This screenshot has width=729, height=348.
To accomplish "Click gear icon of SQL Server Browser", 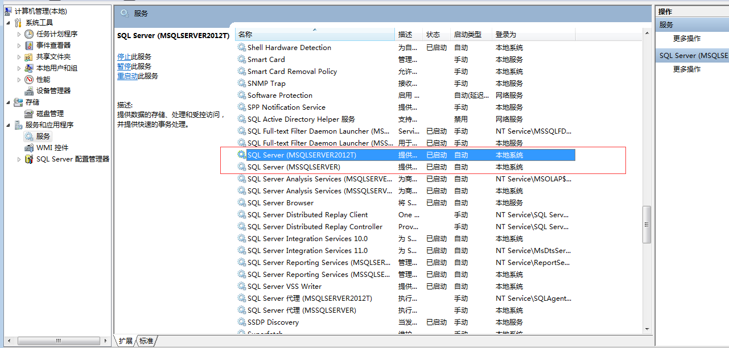I will pyautogui.click(x=242, y=203).
